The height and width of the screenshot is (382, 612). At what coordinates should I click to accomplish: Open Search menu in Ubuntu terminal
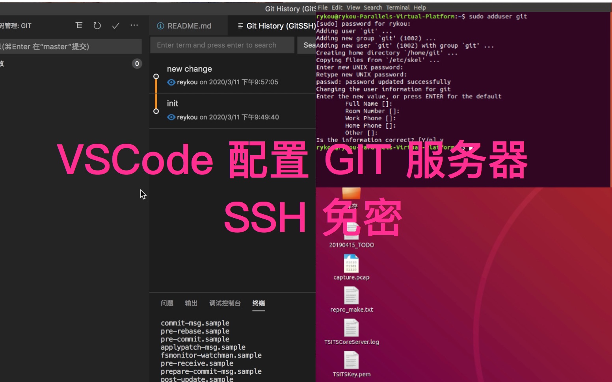pyautogui.click(x=373, y=7)
